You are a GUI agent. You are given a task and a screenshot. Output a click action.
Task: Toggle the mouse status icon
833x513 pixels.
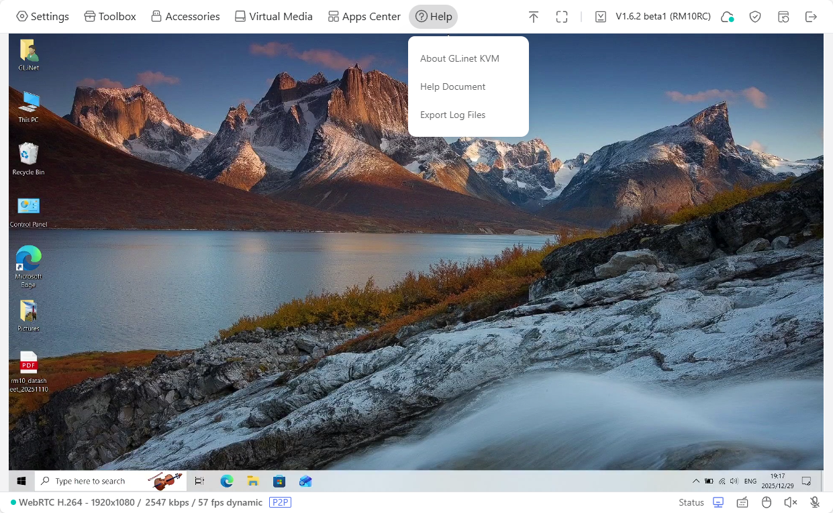(x=767, y=502)
